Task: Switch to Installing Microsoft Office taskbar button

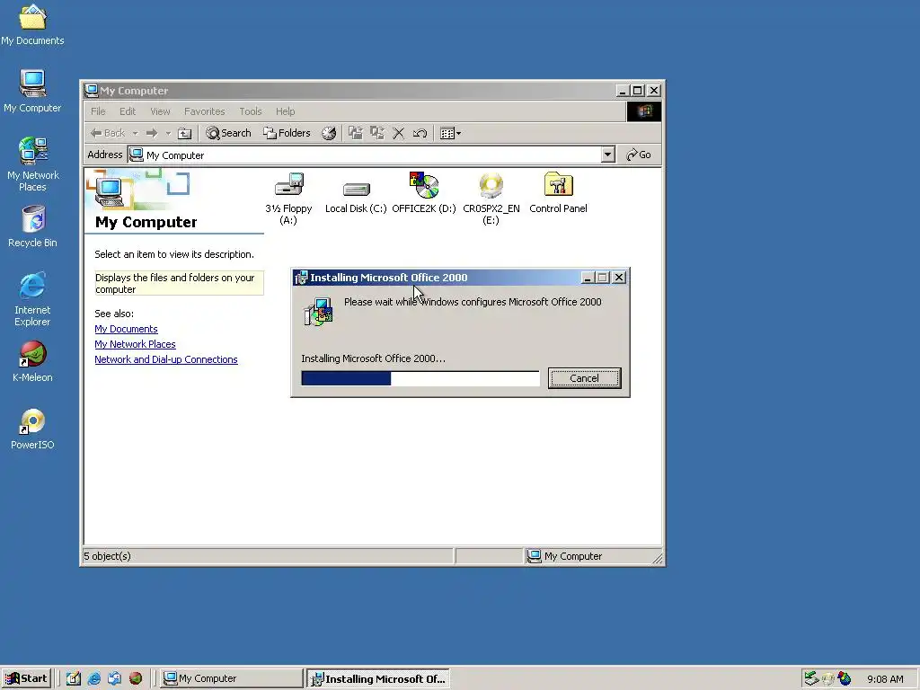Action: tap(379, 678)
